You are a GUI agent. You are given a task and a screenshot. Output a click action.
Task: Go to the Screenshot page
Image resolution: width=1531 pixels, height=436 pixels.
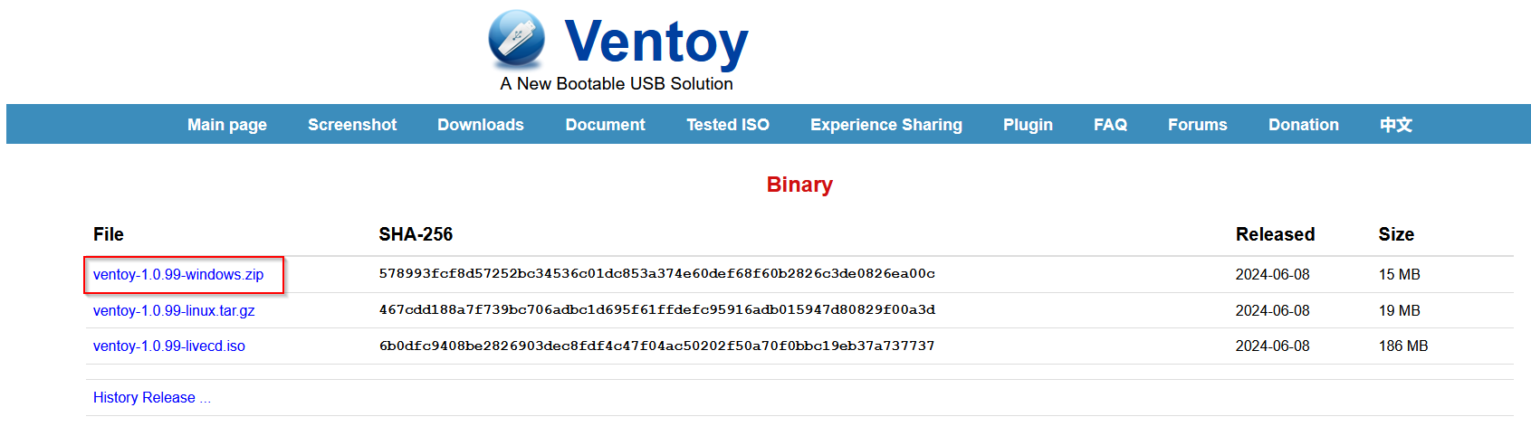[352, 125]
